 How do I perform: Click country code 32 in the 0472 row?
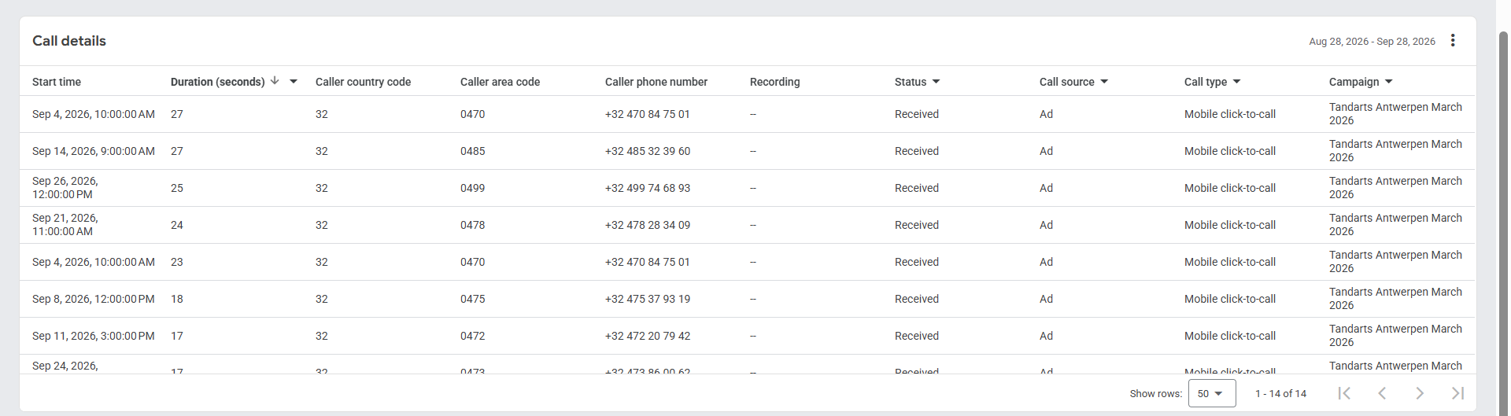pos(322,336)
